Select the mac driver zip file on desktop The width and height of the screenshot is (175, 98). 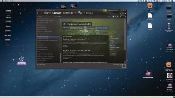click(x=150, y=5)
